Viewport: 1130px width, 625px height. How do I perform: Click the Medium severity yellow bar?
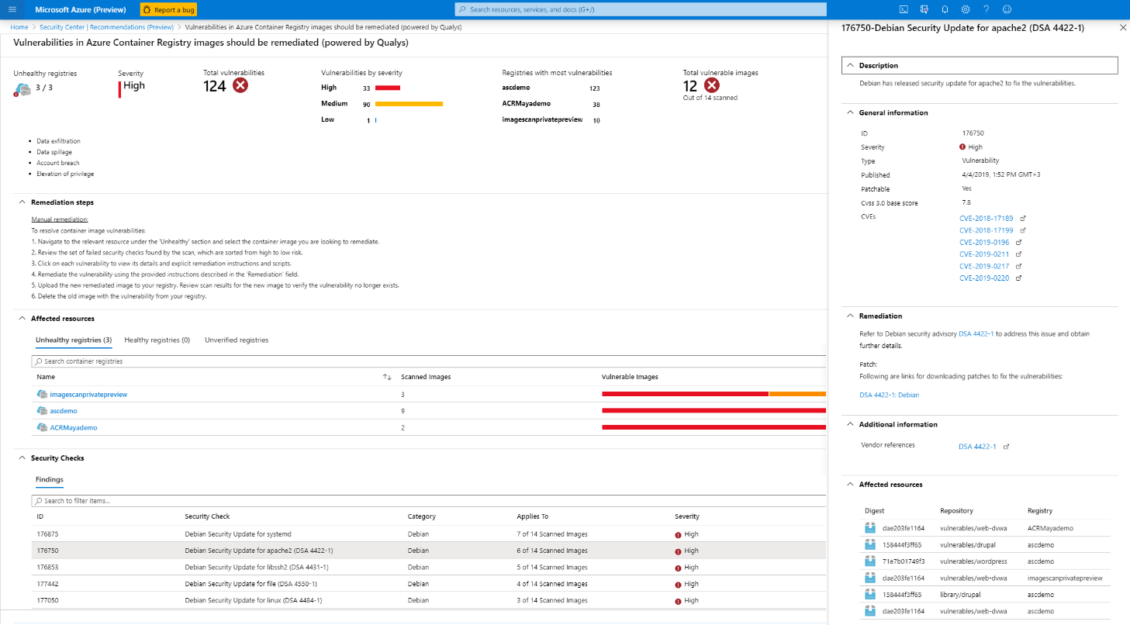[409, 104]
